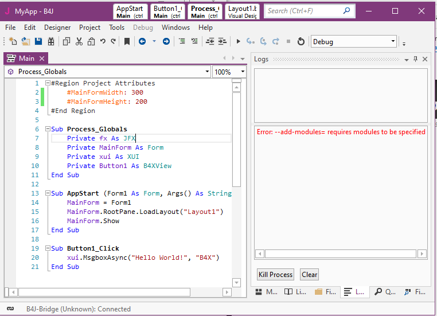Click the Search (Ctrl+F) input box

(x=304, y=10)
